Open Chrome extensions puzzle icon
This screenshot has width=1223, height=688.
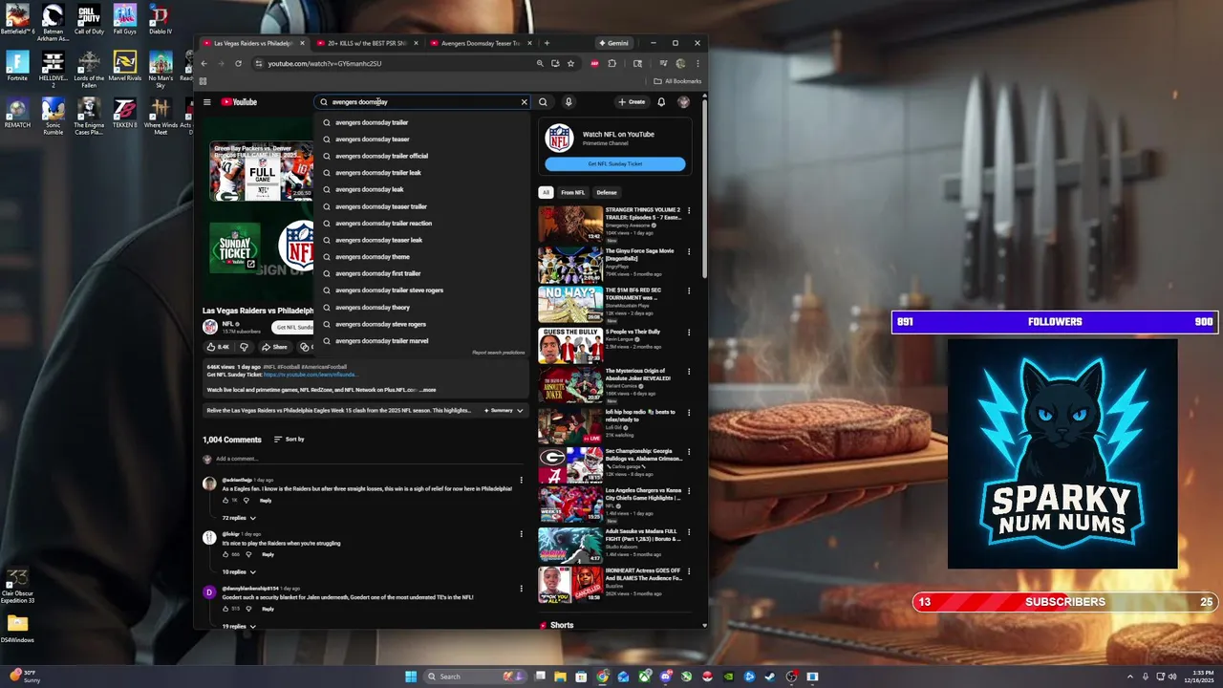pyautogui.click(x=612, y=63)
